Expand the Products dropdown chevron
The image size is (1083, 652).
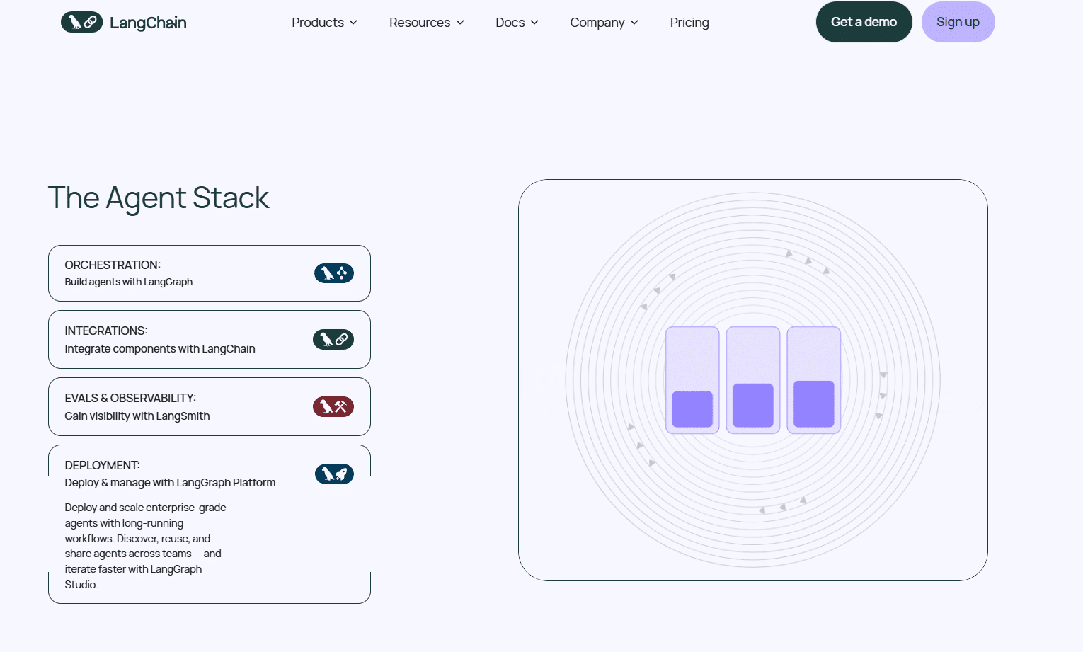(353, 23)
